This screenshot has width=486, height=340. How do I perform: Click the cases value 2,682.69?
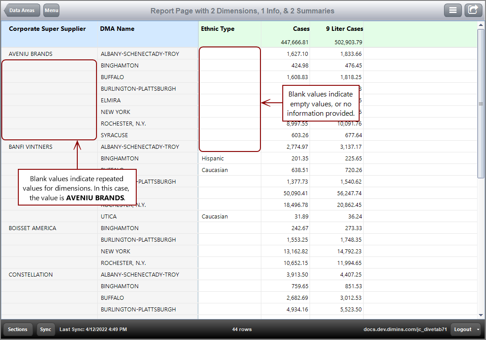coord(297,298)
